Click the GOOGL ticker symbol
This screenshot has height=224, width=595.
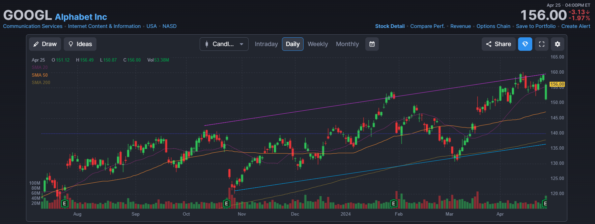pos(27,15)
